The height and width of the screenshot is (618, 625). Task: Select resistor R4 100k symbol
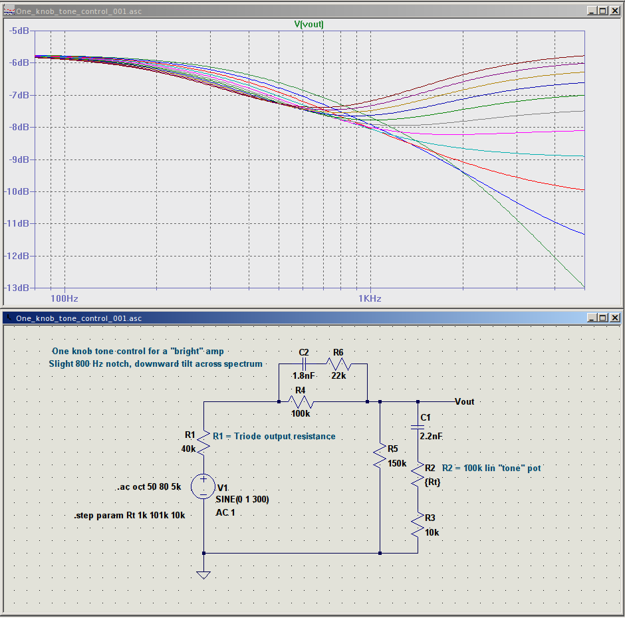[x=301, y=401]
